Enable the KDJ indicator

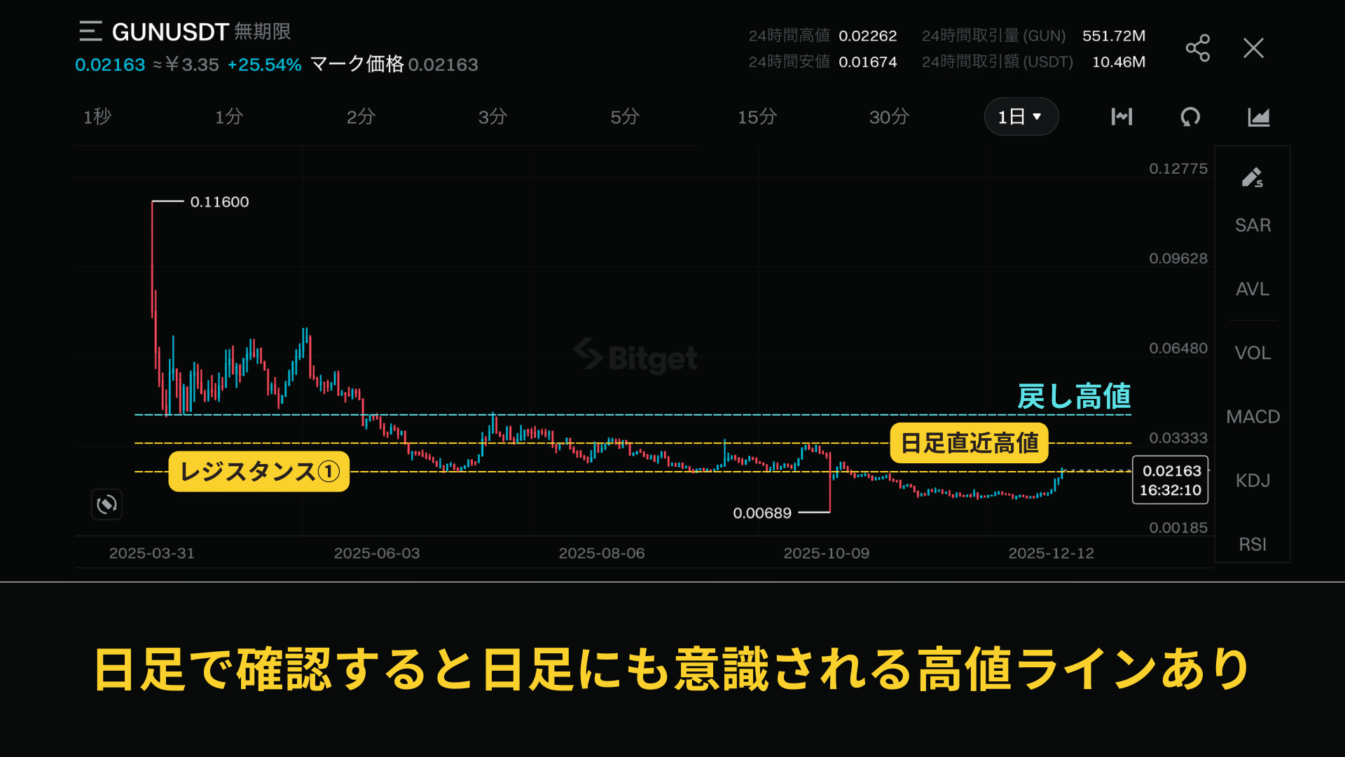point(1252,480)
